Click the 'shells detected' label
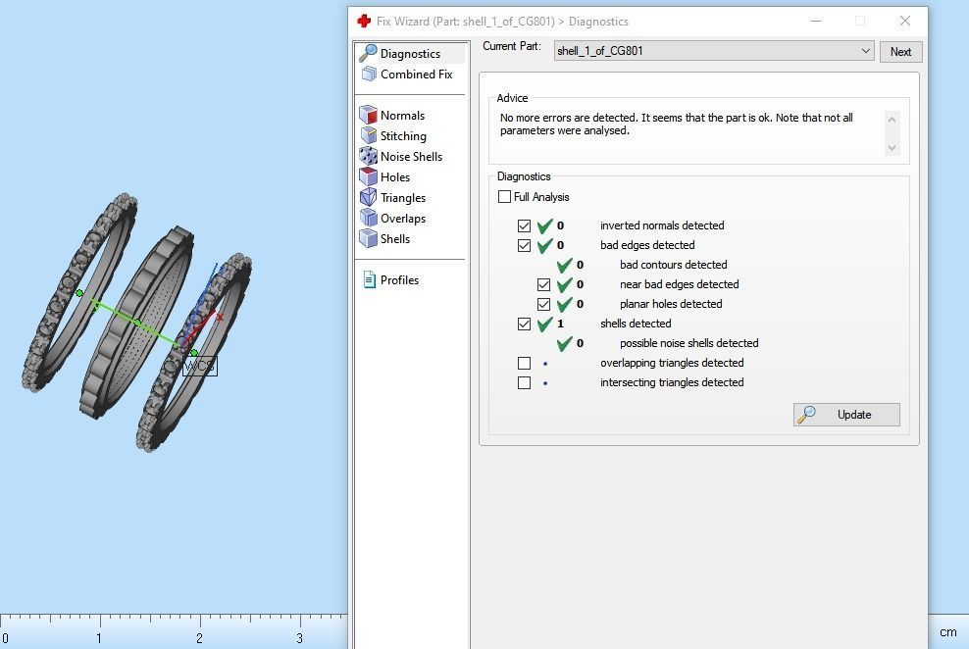This screenshot has height=649, width=969. (636, 323)
